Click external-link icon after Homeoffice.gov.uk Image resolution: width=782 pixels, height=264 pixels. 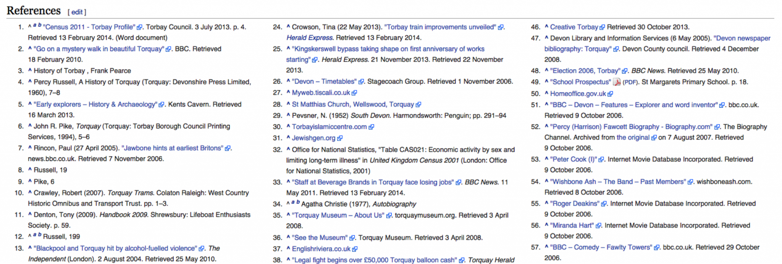tap(610, 94)
